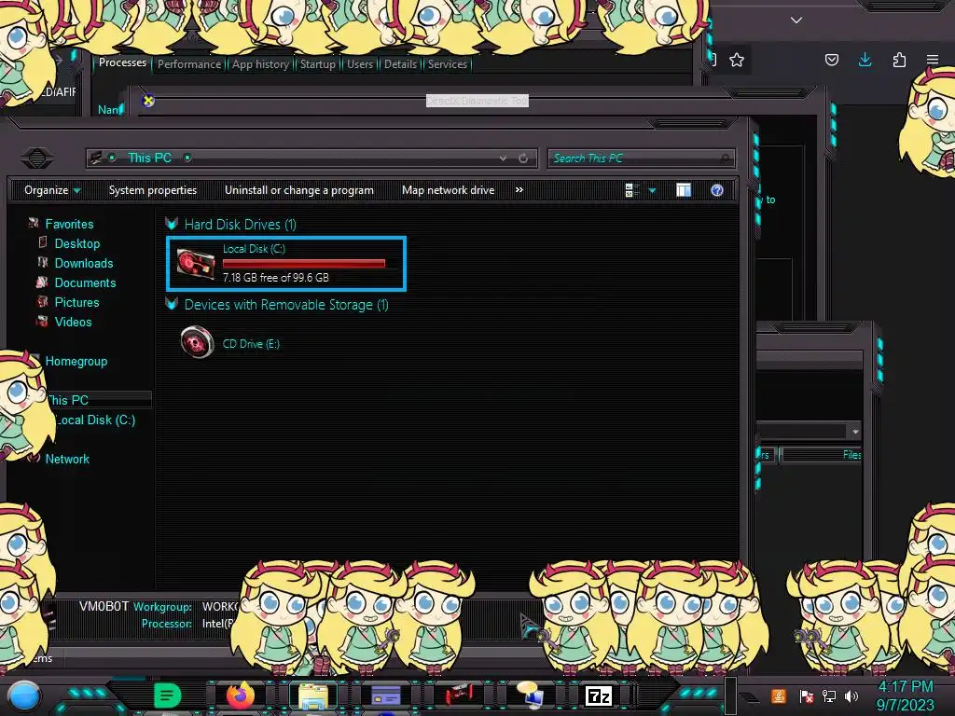Click the Explorer back navigation button
955x716 pixels.
(37, 158)
